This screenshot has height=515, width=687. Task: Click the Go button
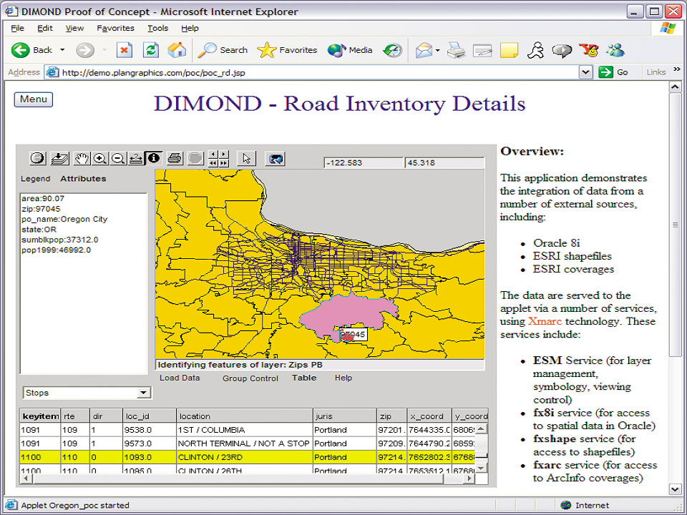(614, 72)
